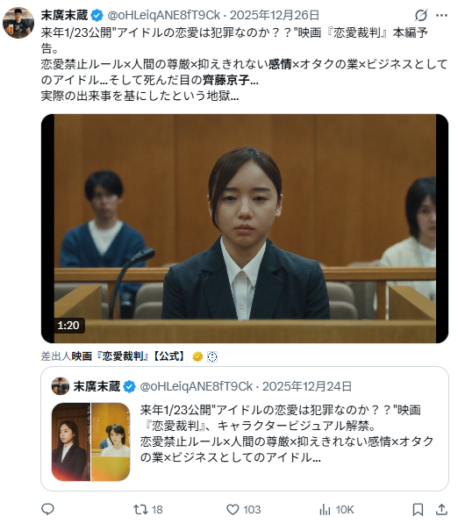Open quoted post dated 2025年12月24日
The height and width of the screenshot is (524, 458).
[245, 428]
